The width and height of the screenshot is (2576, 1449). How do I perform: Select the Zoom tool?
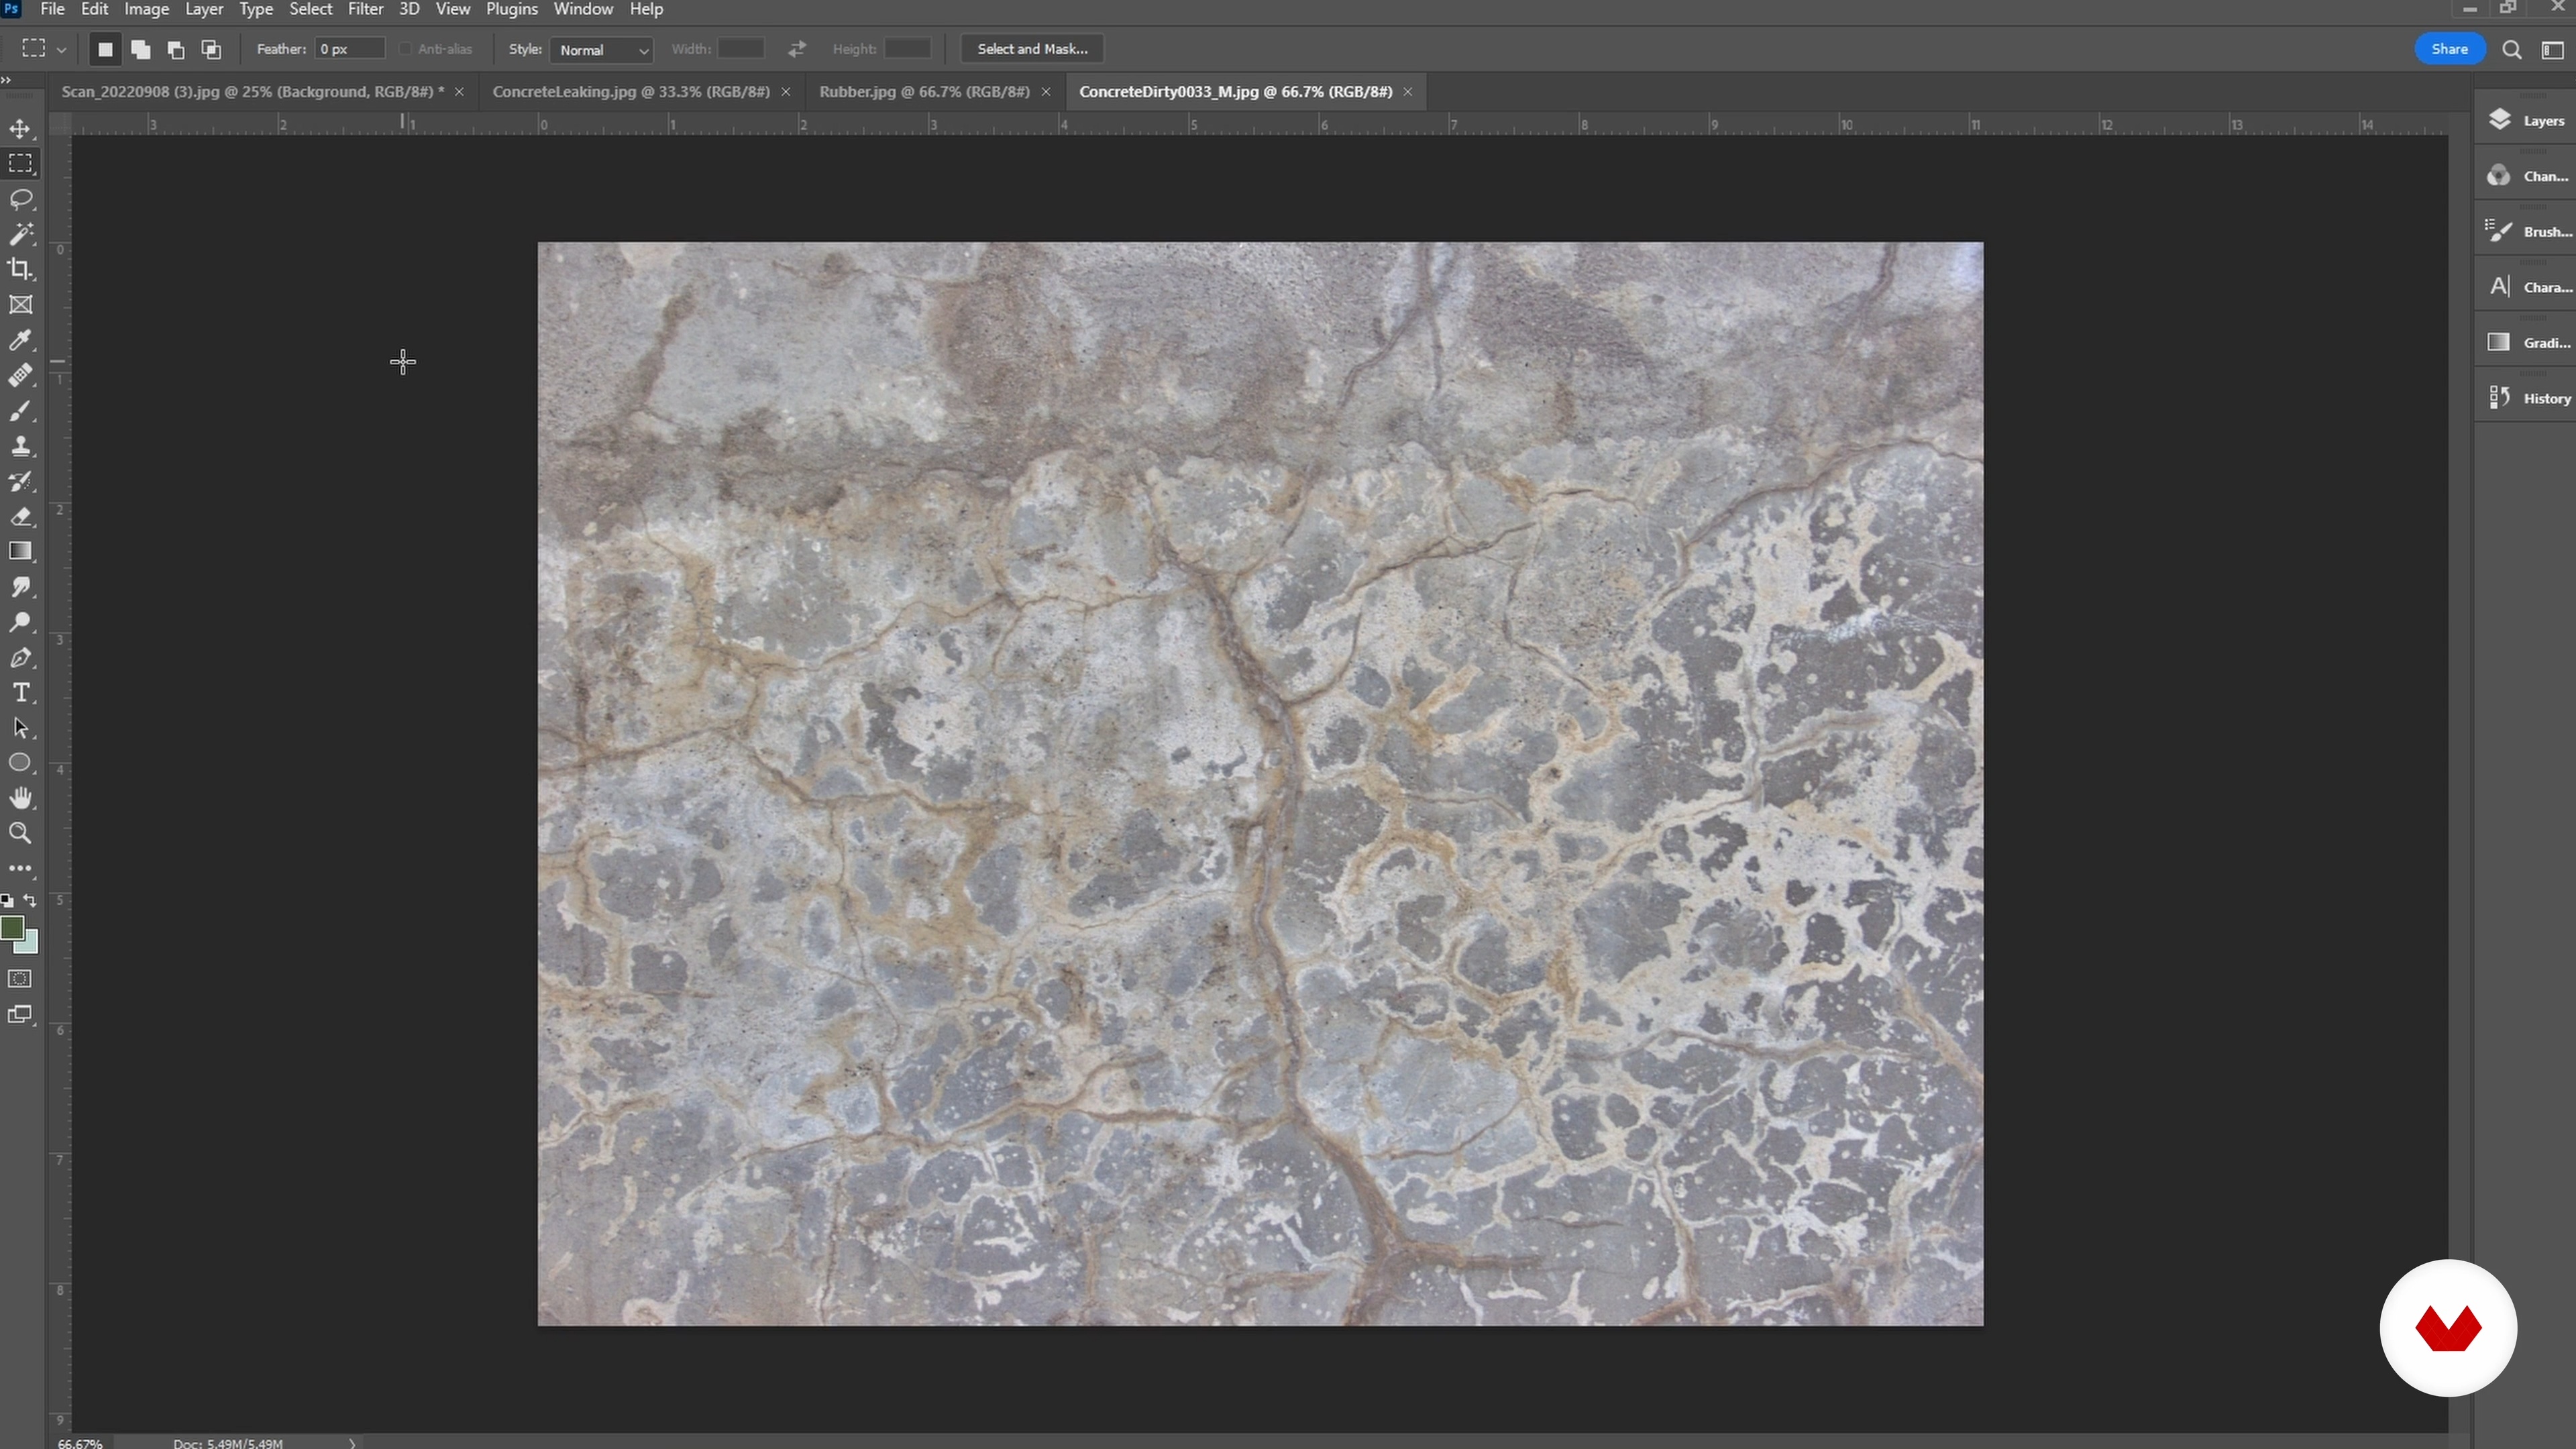(20, 833)
